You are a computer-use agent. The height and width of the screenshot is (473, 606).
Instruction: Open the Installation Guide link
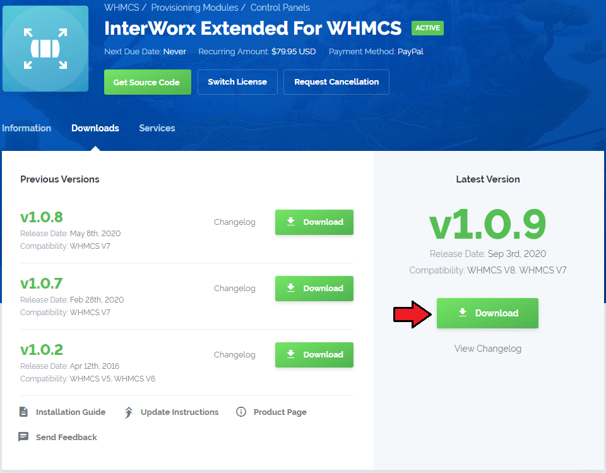point(71,412)
